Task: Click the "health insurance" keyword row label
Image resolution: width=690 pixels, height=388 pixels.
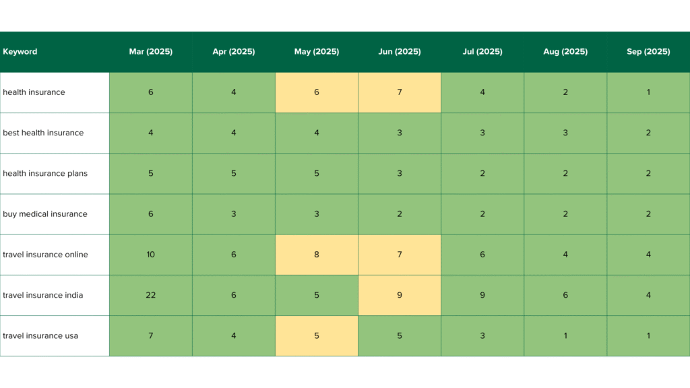Action: point(34,92)
